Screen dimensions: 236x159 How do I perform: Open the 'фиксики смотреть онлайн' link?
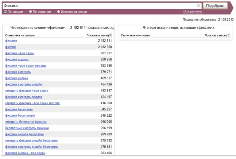pyautogui.click(x=24, y=85)
